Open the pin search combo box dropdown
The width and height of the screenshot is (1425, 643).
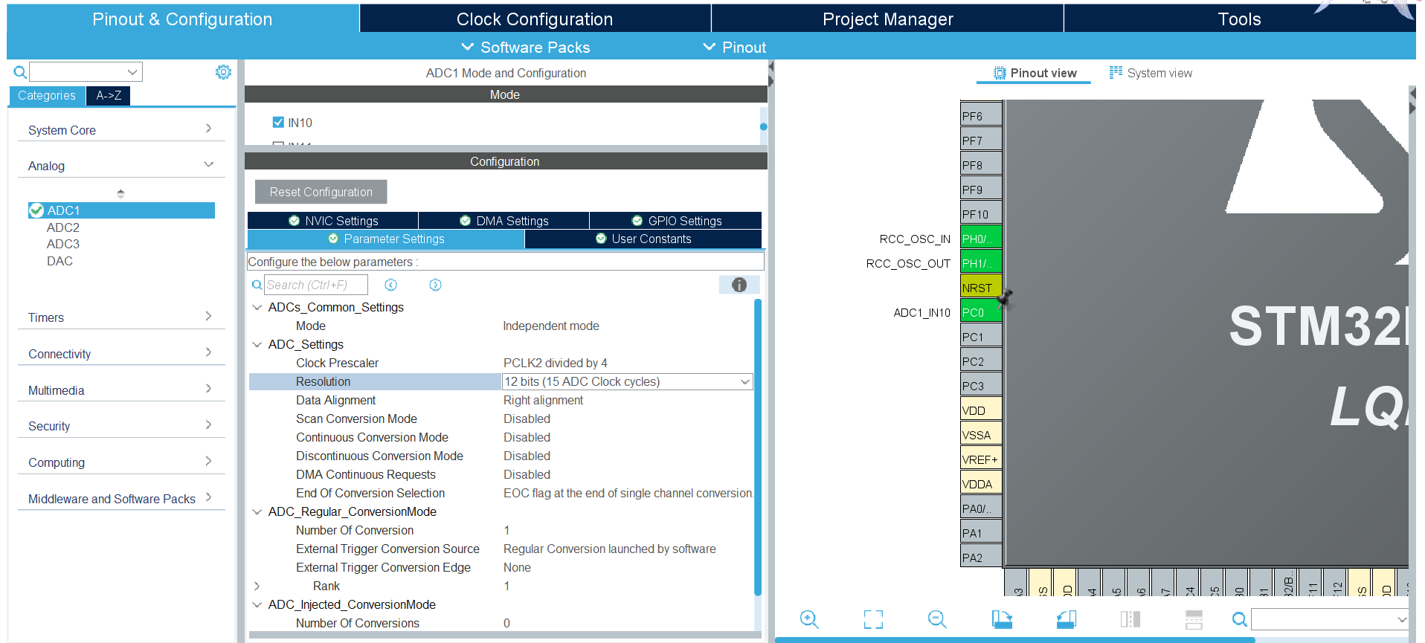pos(1401,619)
